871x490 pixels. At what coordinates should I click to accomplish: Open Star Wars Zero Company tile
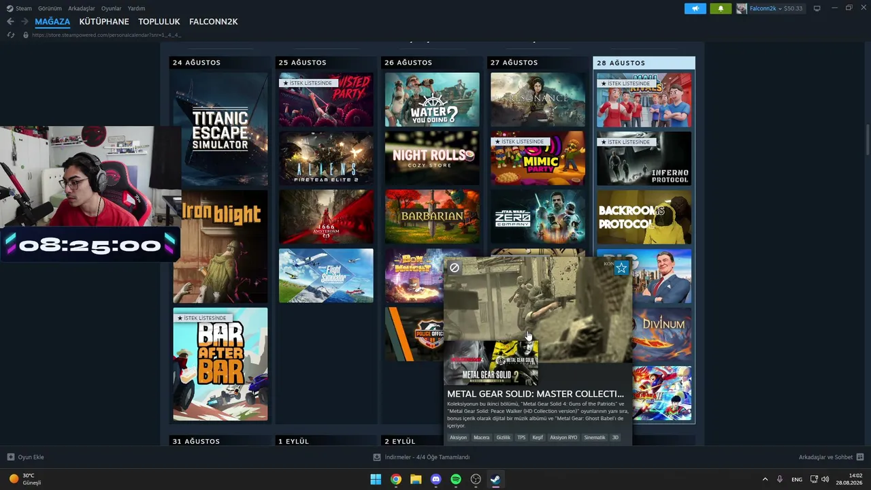coord(538,217)
